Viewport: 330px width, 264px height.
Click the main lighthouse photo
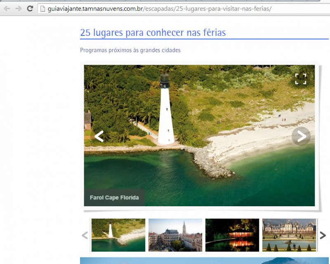click(199, 136)
